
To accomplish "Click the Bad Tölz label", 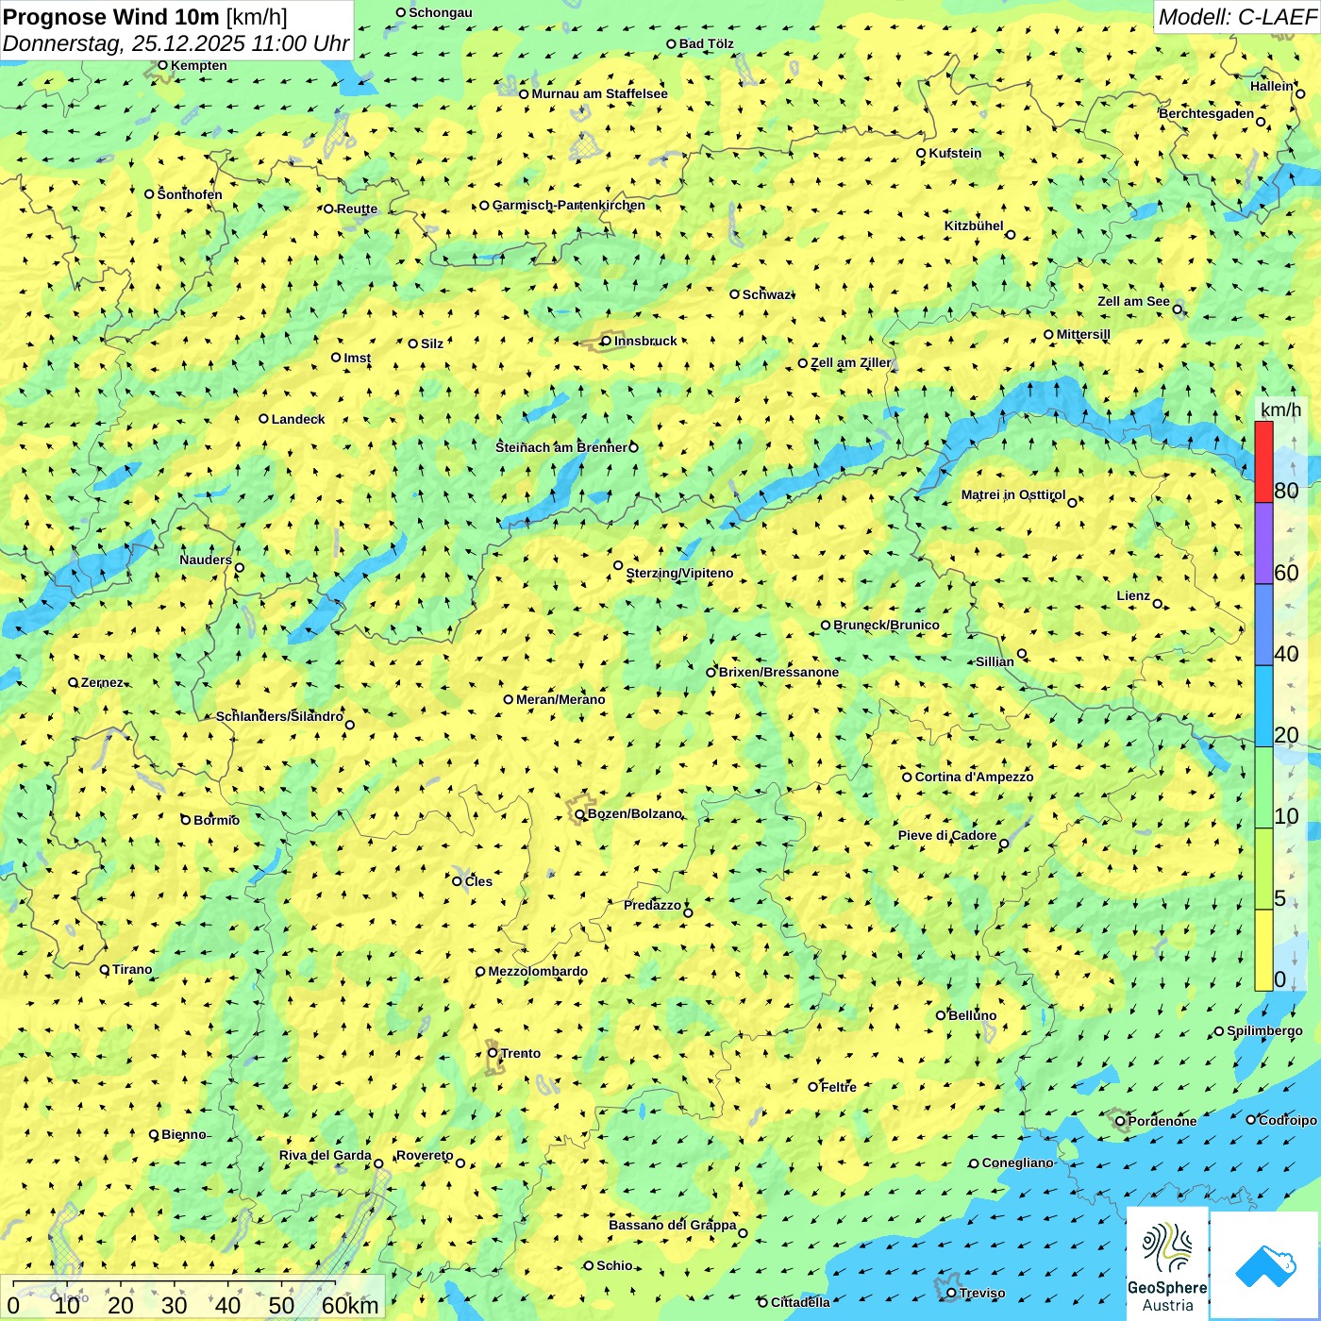I will tap(706, 43).
